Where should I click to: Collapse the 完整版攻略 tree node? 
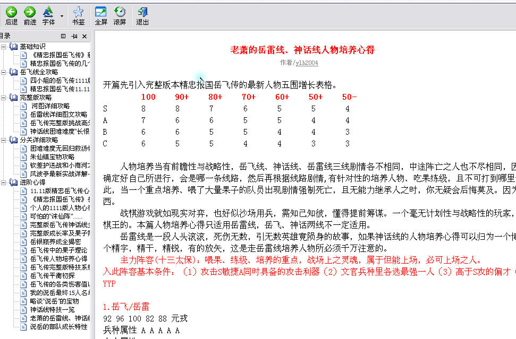pos(4,98)
